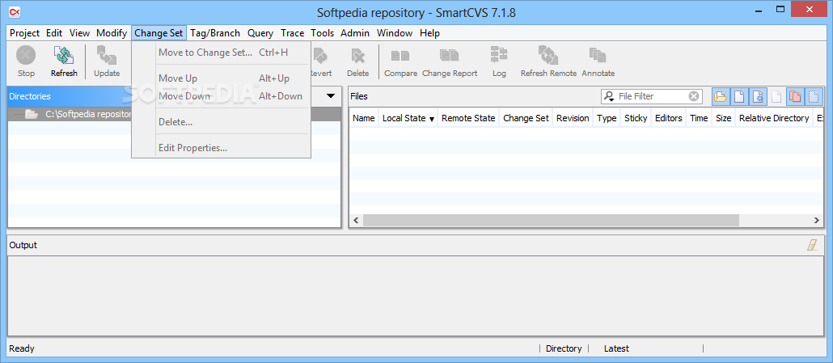Viewport: 833px width, 363px height.
Task: Click the Size column header
Action: [x=724, y=118]
